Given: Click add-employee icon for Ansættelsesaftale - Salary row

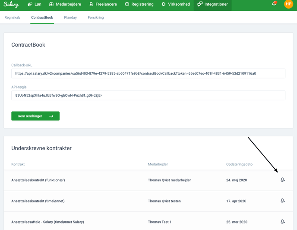Looking at the screenshot, I should pos(283,221).
